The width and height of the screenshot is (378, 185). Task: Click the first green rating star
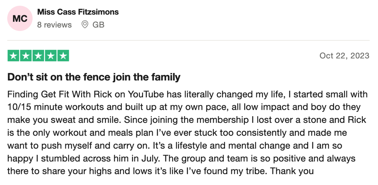point(13,55)
